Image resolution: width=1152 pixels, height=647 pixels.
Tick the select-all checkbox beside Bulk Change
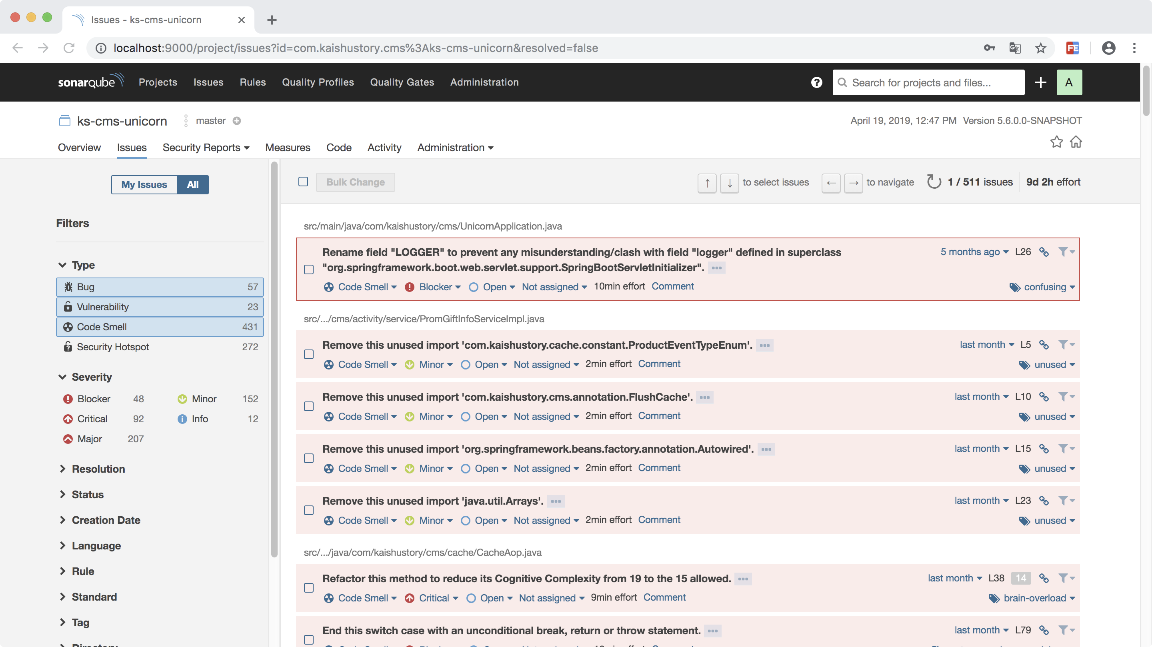point(303,182)
